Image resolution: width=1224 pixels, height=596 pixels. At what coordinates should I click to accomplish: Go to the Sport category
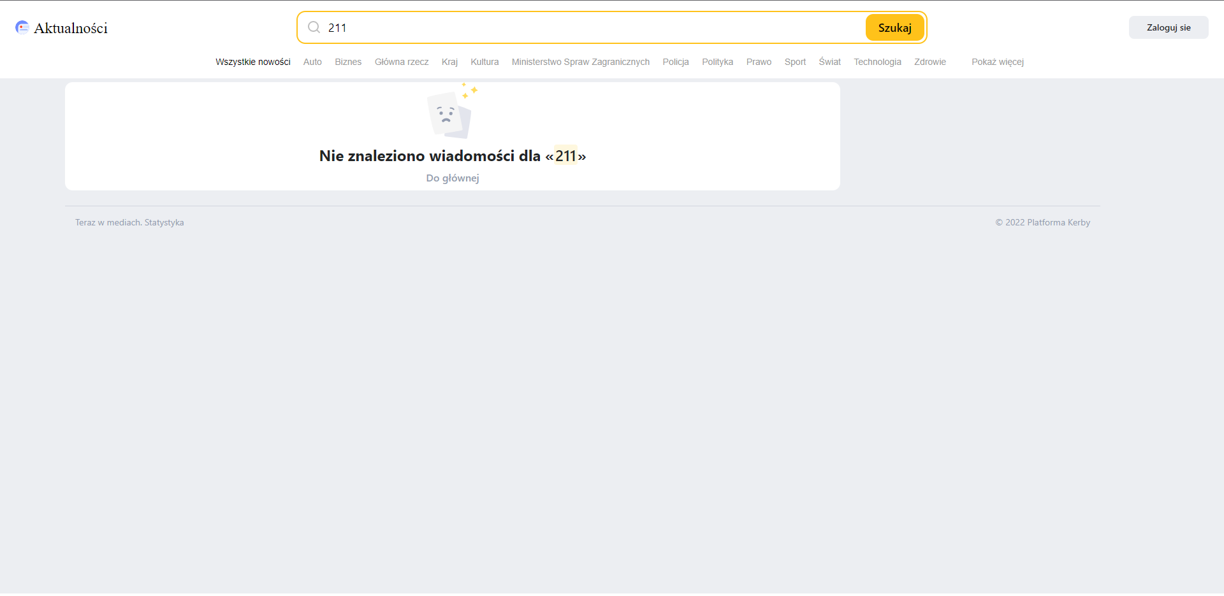795,62
